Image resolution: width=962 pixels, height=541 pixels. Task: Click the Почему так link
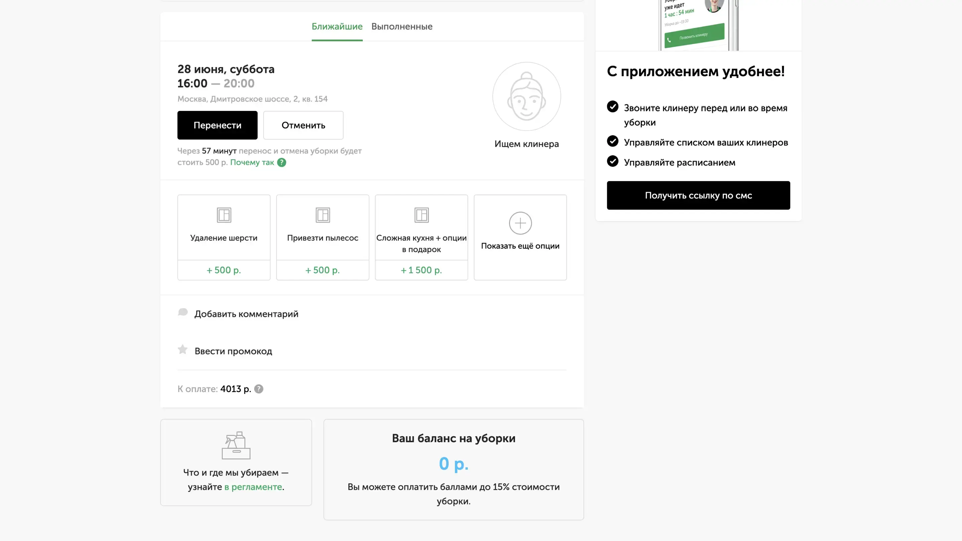click(252, 162)
